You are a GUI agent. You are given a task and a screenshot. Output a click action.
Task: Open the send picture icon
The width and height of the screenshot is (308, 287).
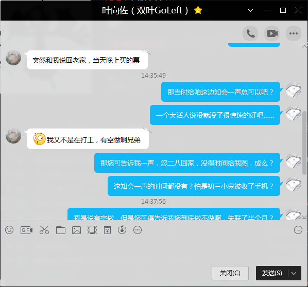pyautogui.click(x=76, y=230)
